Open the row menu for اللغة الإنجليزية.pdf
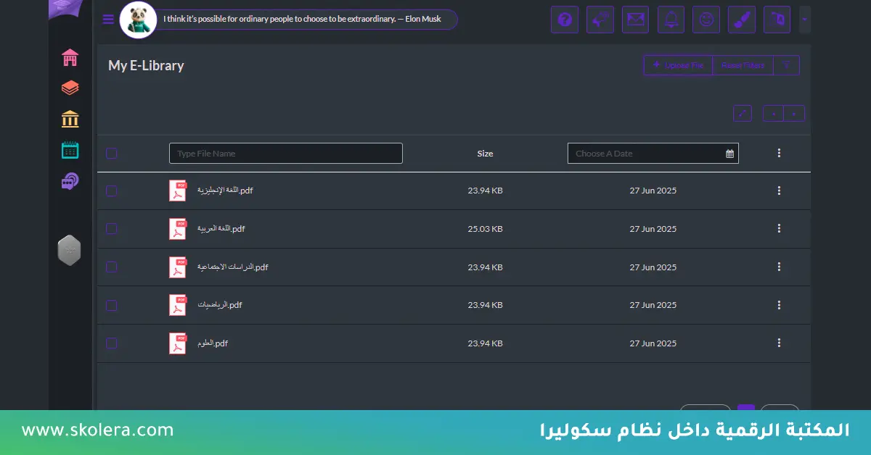 click(779, 191)
